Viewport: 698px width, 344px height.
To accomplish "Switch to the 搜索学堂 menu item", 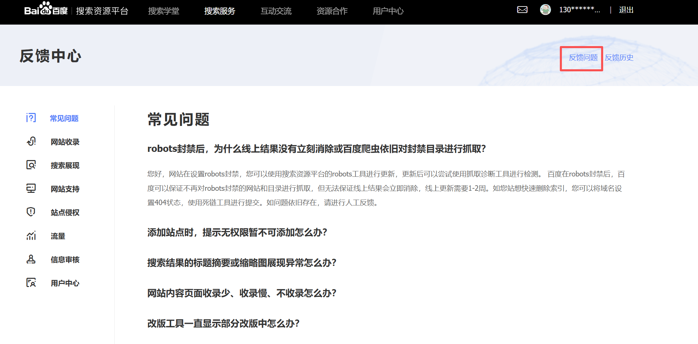I will pyautogui.click(x=164, y=11).
